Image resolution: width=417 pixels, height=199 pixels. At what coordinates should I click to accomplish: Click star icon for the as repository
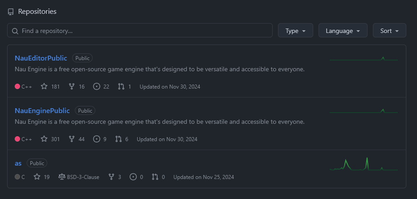coord(37,177)
